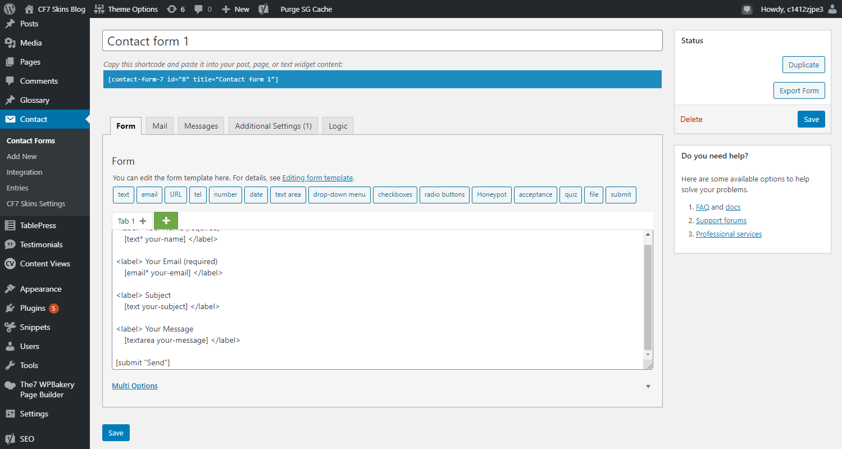Screen dimensions: 842x449
Task: Expand the Multi Options section arrow
Action: (648, 387)
